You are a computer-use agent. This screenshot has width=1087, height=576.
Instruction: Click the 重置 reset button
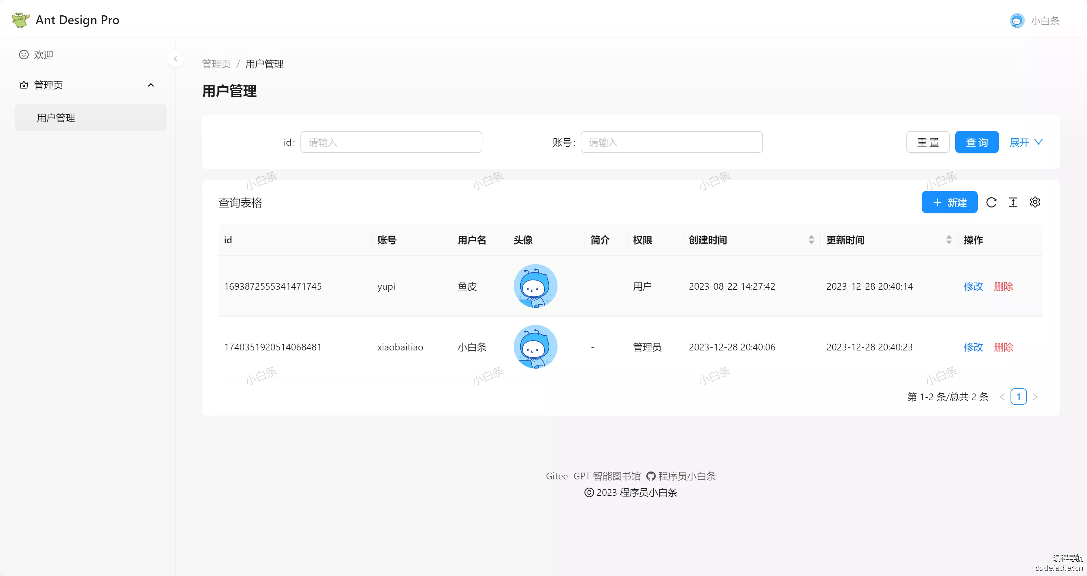click(928, 142)
